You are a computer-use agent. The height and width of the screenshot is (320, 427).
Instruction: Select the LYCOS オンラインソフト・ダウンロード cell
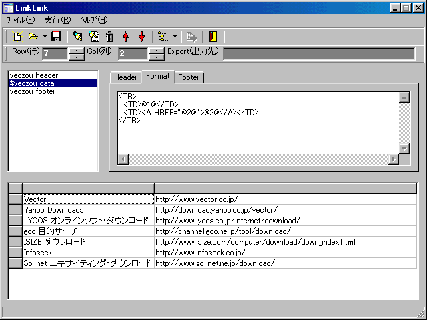[x=88, y=221]
